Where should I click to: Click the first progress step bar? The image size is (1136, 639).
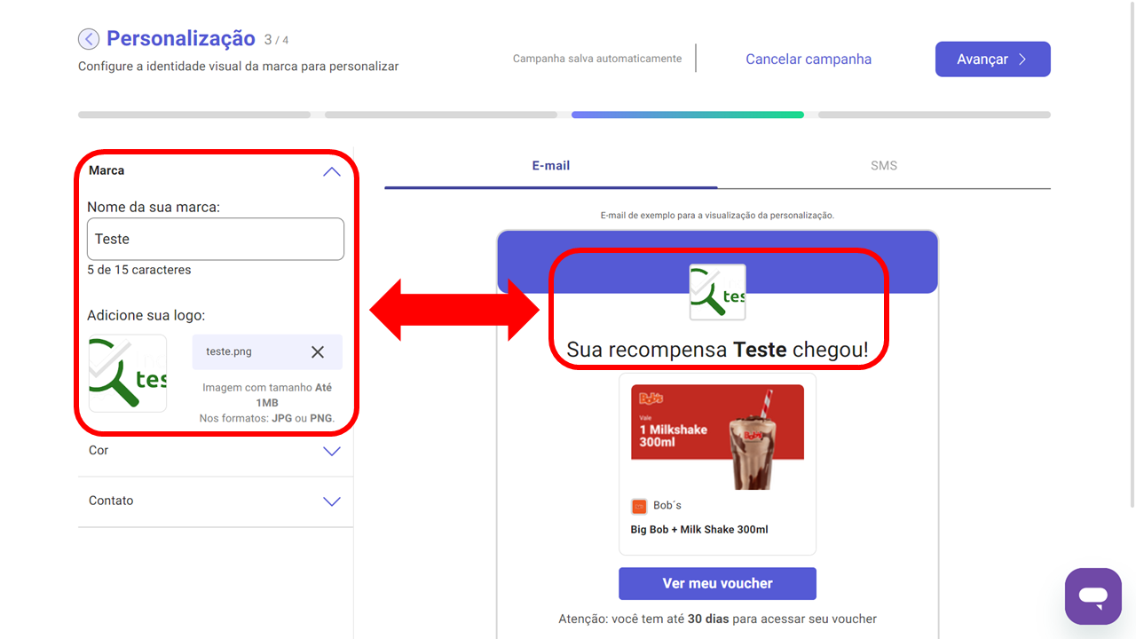click(194, 114)
